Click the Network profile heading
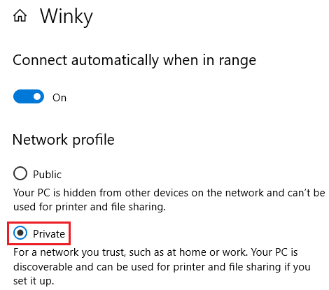 [64, 140]
